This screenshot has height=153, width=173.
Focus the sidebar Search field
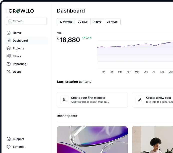click(26, 21)
